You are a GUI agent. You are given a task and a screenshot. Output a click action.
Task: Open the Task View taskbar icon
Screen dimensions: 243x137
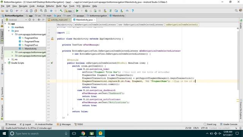pyautogui.click(x=74, y=134)
